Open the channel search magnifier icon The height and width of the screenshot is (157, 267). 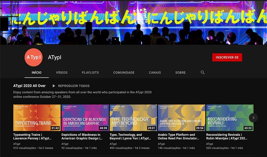[x=203, y=72]
